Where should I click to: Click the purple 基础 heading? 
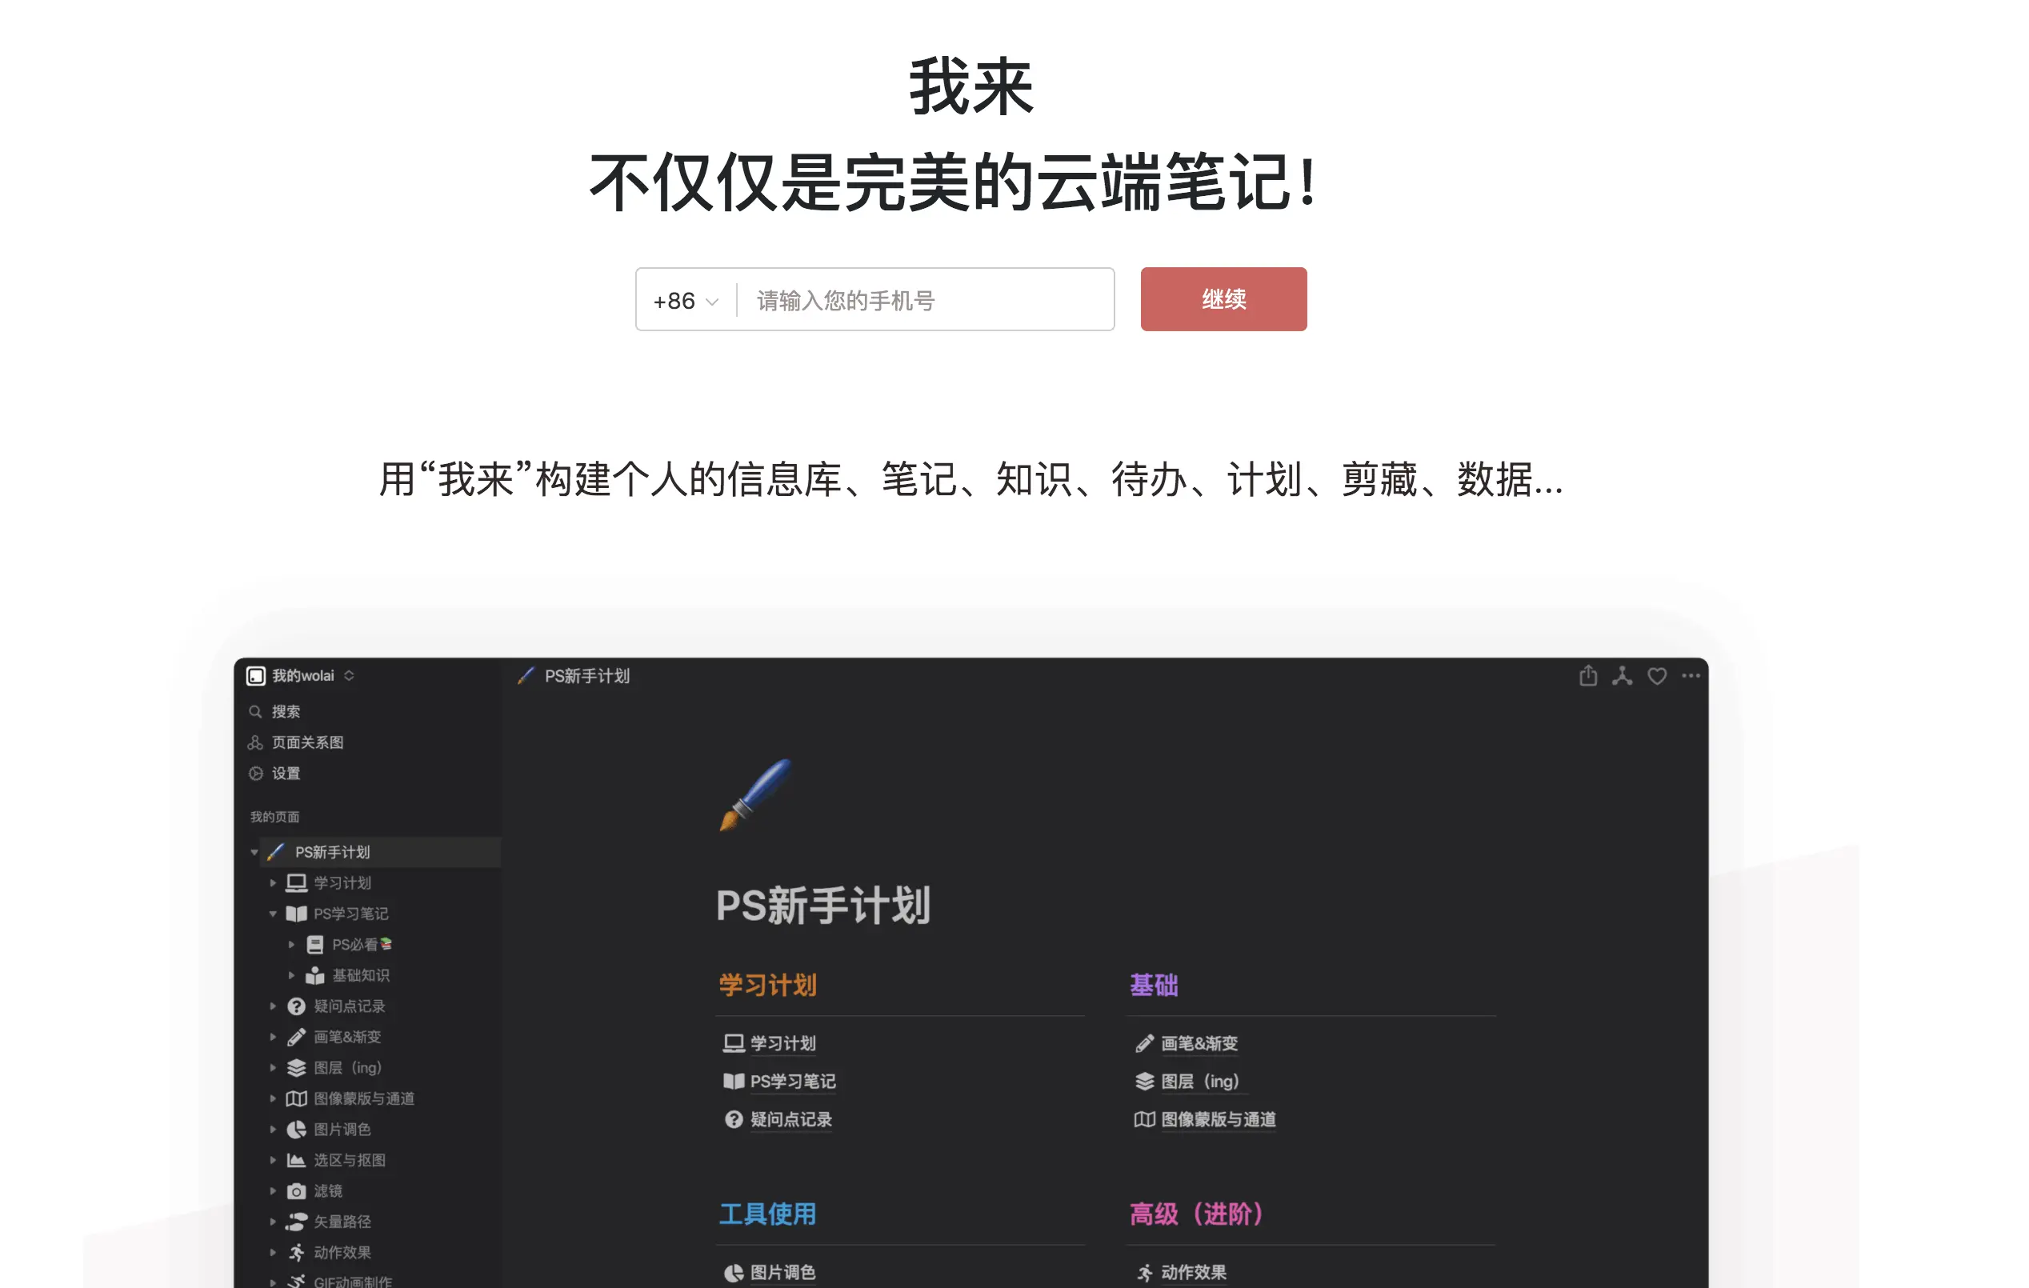point(1154,985)
